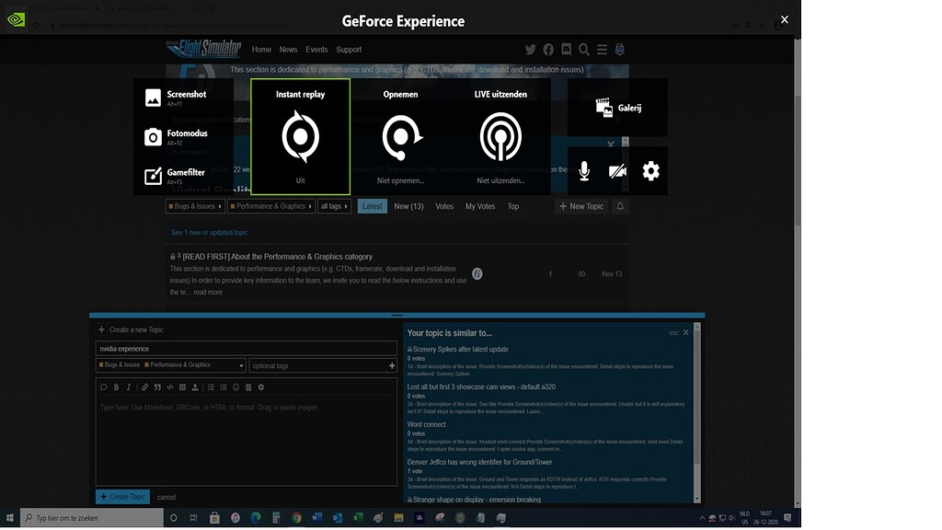
Task: Open the Galerij gallery
Action: tap(617, 108)
